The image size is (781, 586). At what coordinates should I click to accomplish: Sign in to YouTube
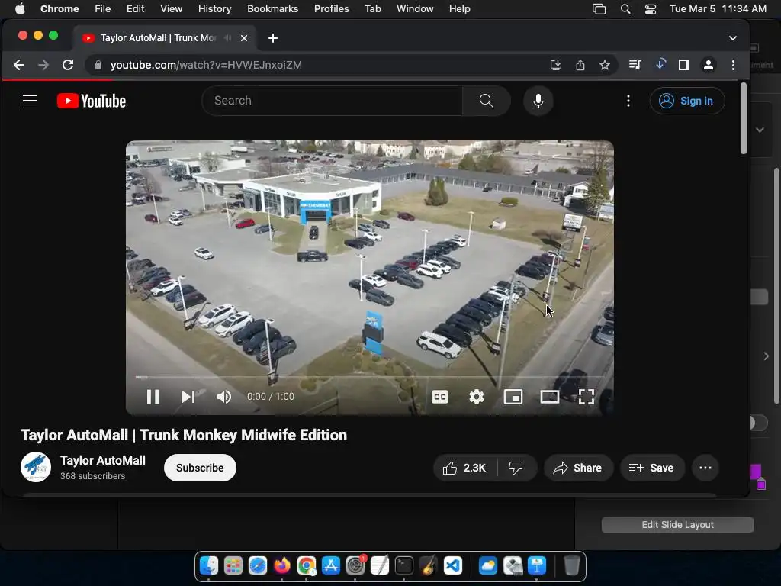point(687,101)
